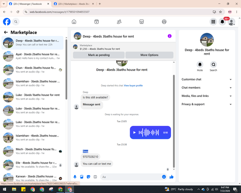The height and width of the screenshot is (193, 241).
Task: Click the Facebook search magnifier icon
Action: (x=16, y=22)
